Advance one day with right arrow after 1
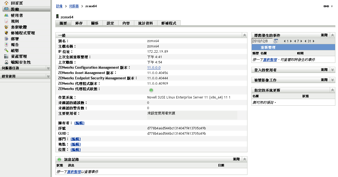Screen dimensions: 338x177 [x=291, y=41]
